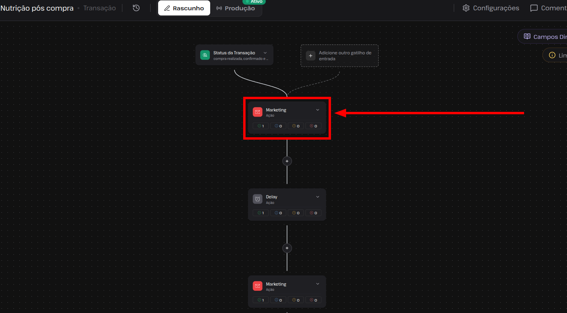The width and height of the screenshot is (567, 313).
Task: Switch to the Rascunho tab
Action: tap(184, 8)
